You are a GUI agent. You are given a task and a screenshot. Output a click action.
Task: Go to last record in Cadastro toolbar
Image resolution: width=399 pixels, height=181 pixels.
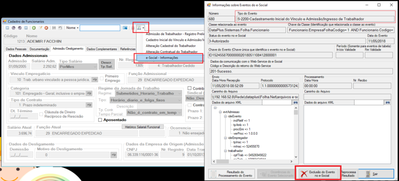pyautogui.click(x=25, y=28)
